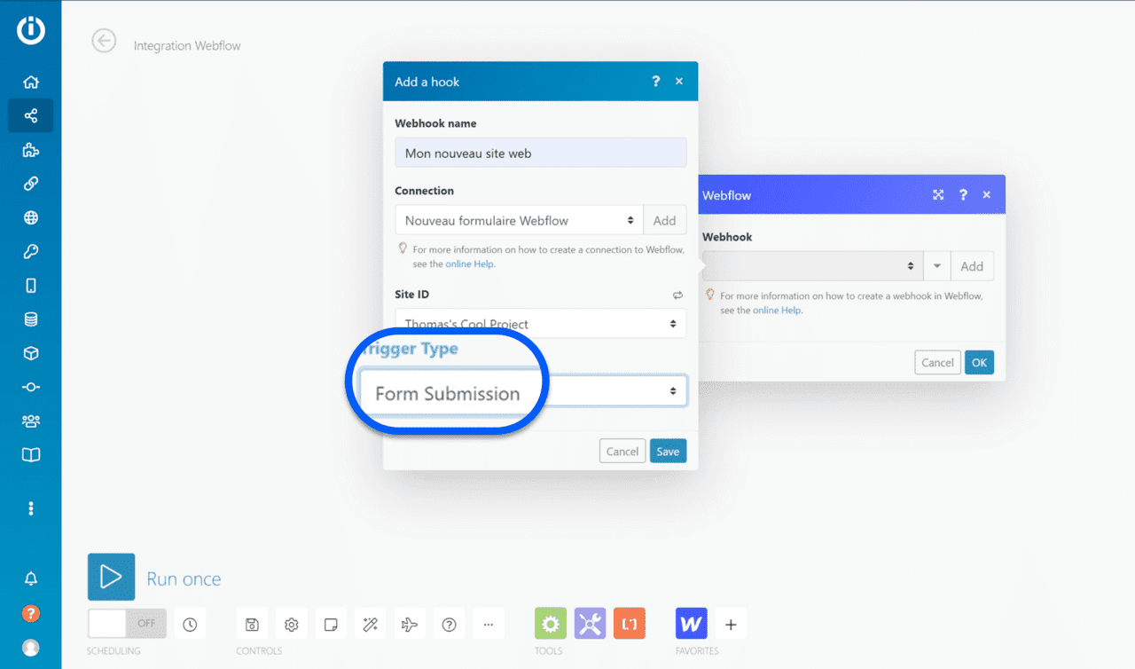Image resolution: width=1135 pixels, height=669 pixels.
Task: Open Connections link icon in sidebar
Action: point(31,184)
